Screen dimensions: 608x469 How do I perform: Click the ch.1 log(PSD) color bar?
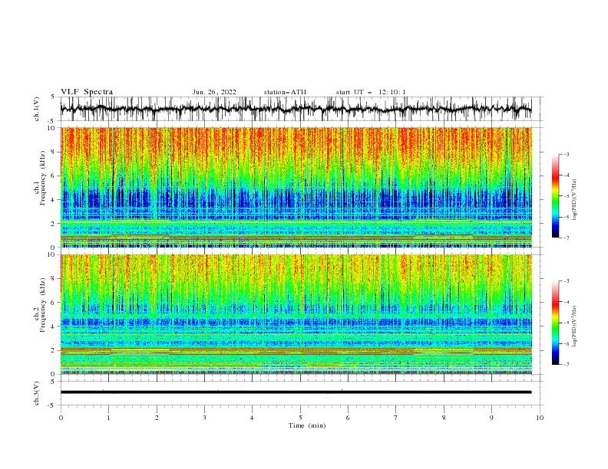point(555,196)
